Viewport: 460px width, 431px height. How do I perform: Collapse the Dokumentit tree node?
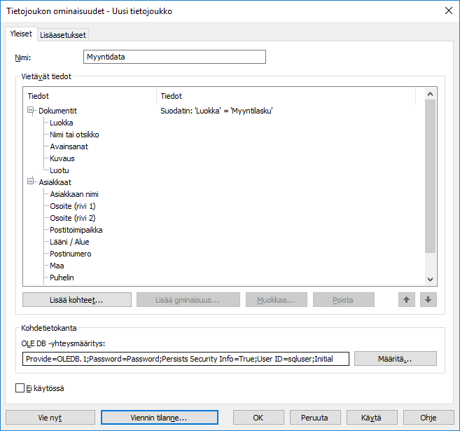coord(31,111)
